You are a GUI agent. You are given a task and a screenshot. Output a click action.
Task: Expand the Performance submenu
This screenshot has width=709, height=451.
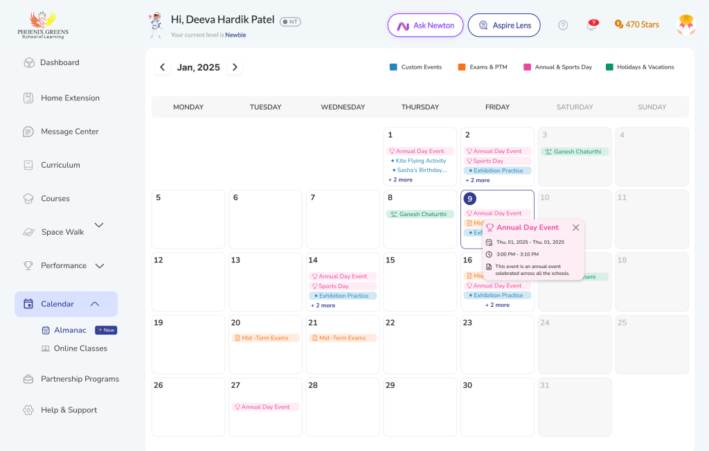point(100,265)
